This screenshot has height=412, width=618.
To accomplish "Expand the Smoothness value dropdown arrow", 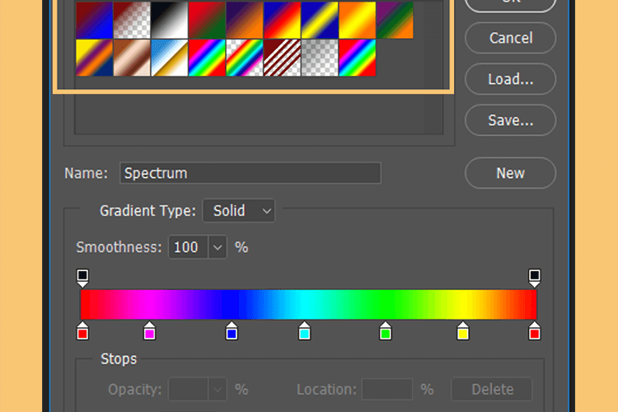I will 218,247.
